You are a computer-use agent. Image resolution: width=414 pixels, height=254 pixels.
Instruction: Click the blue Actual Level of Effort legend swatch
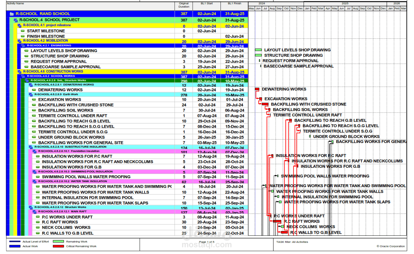click(15, 241)
